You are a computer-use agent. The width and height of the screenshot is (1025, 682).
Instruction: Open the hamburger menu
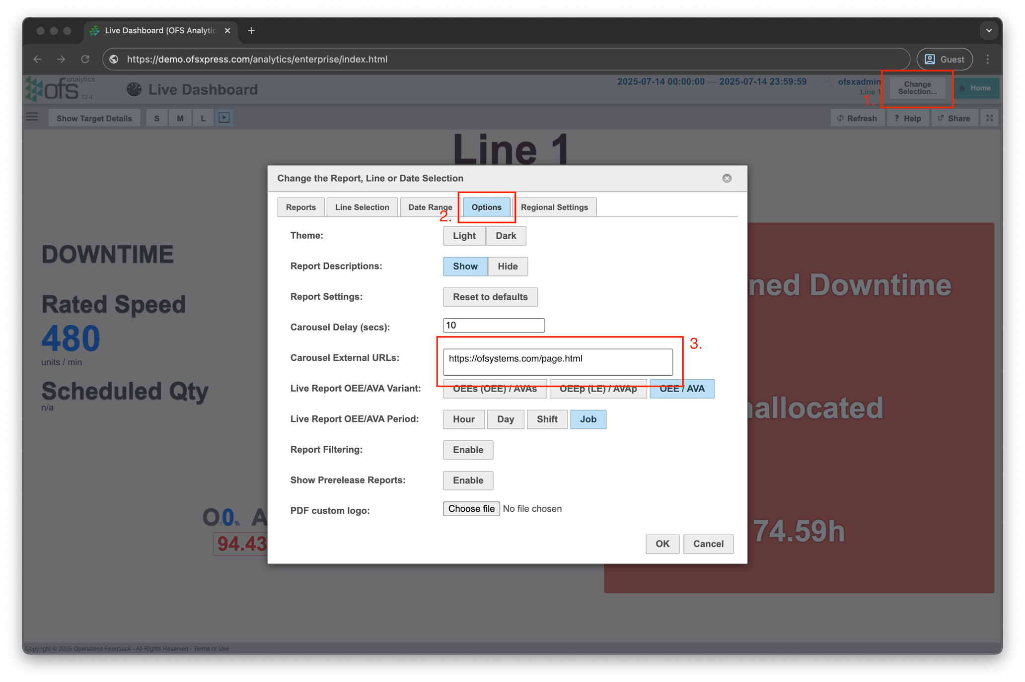click(x=32, y=117)
